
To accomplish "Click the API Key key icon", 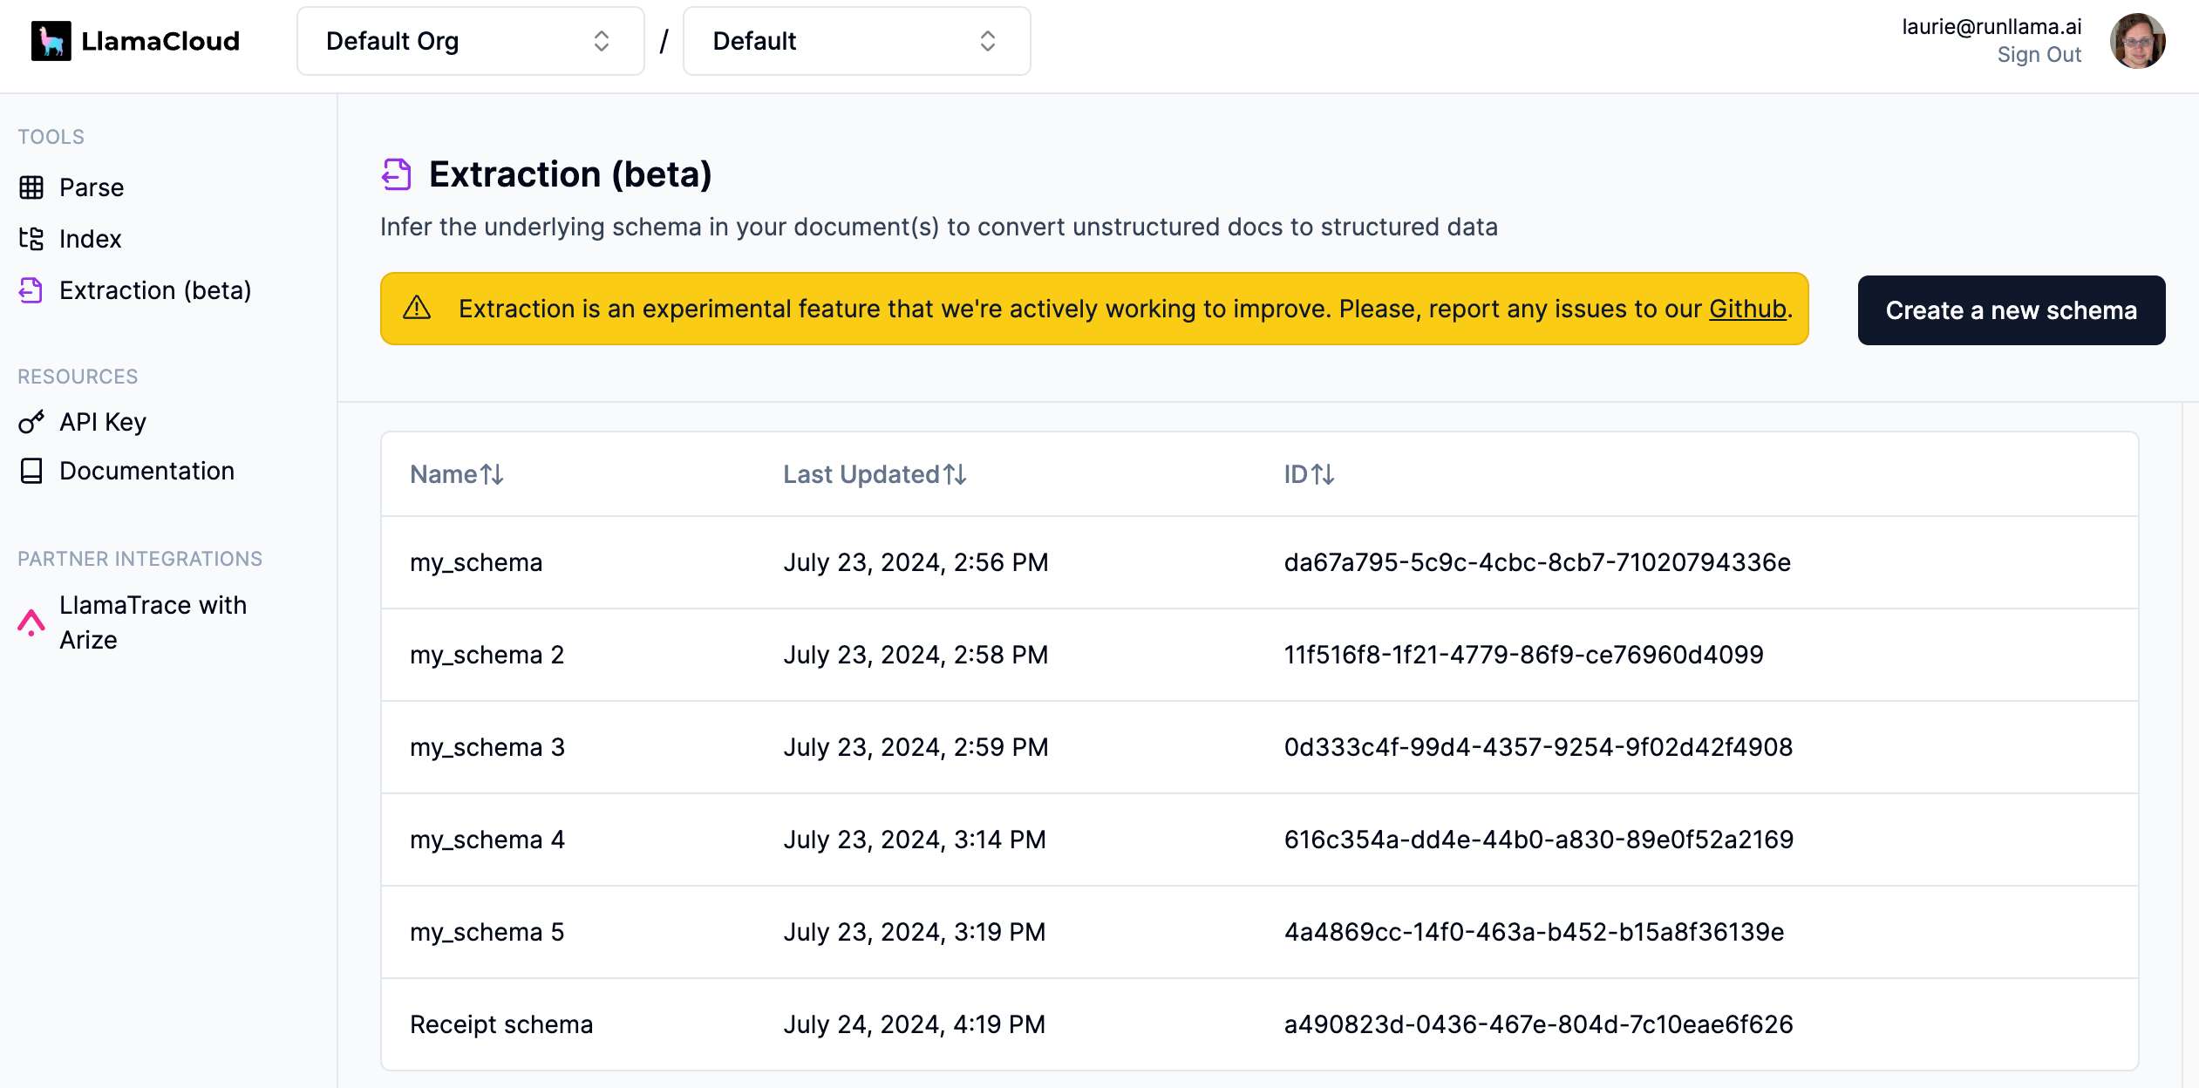I will pos(31,422).
